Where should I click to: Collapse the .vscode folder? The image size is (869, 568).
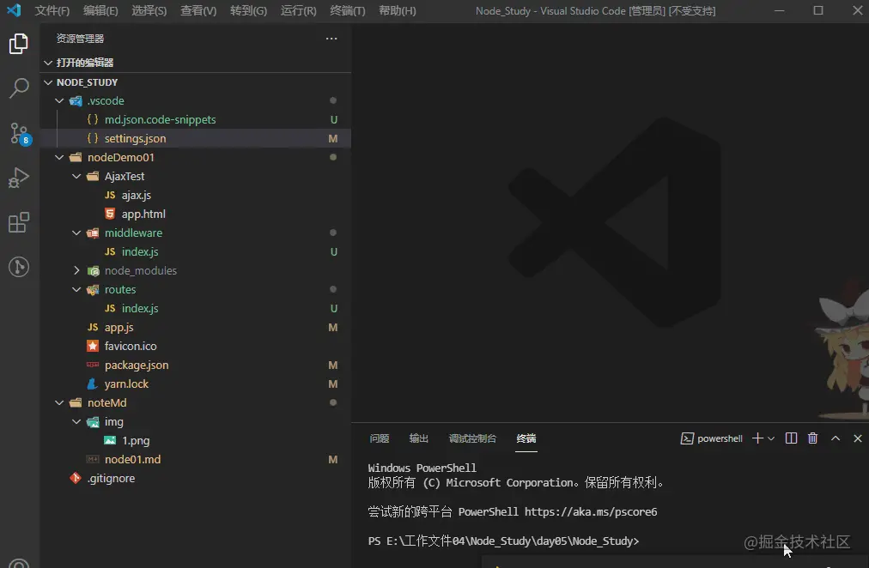point(59,100)
